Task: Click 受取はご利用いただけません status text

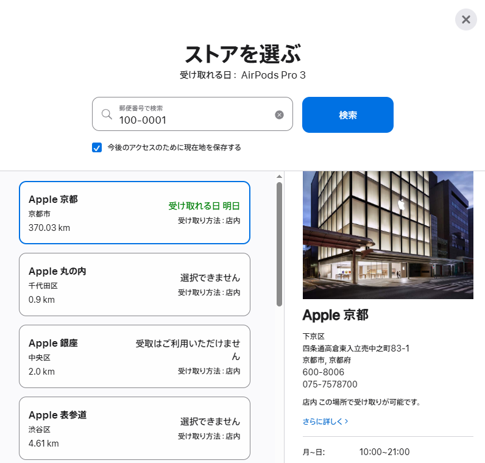Action: (188, 350)
